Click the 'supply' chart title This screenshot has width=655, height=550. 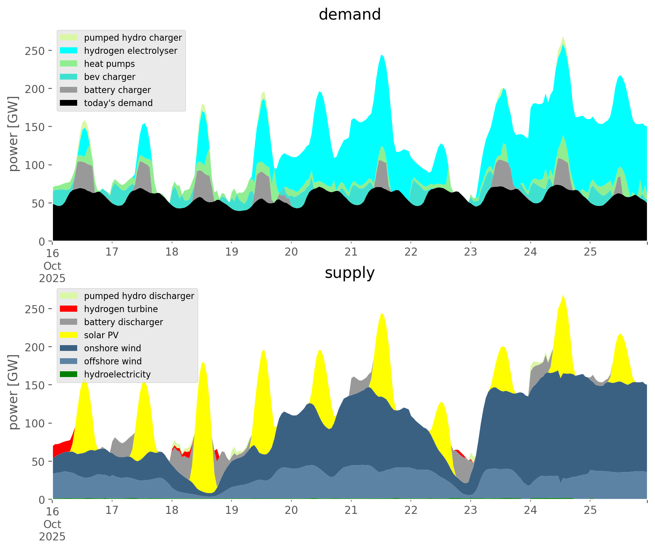pyautogui.click(x=349, y=273)
